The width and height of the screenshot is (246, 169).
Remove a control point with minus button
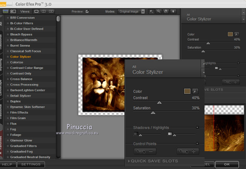click(145, 151)
